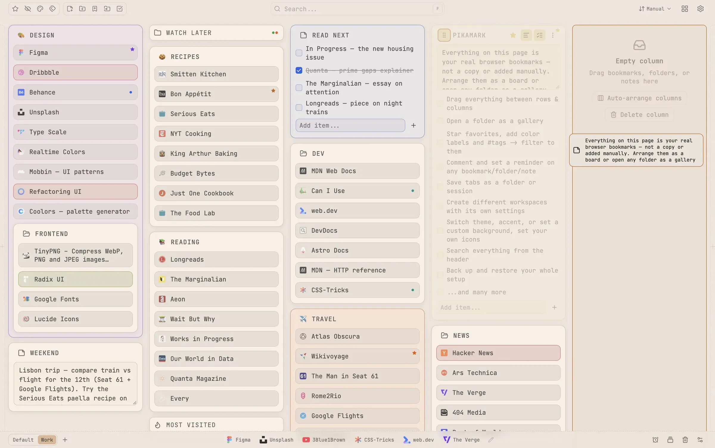Click the Read Next 'Add item...' field
This screenshot has width=715, height=448.
pos(350,125)
